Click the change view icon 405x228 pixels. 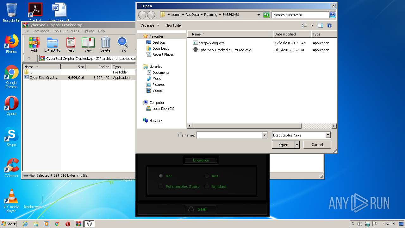click(x=304, y=25)
